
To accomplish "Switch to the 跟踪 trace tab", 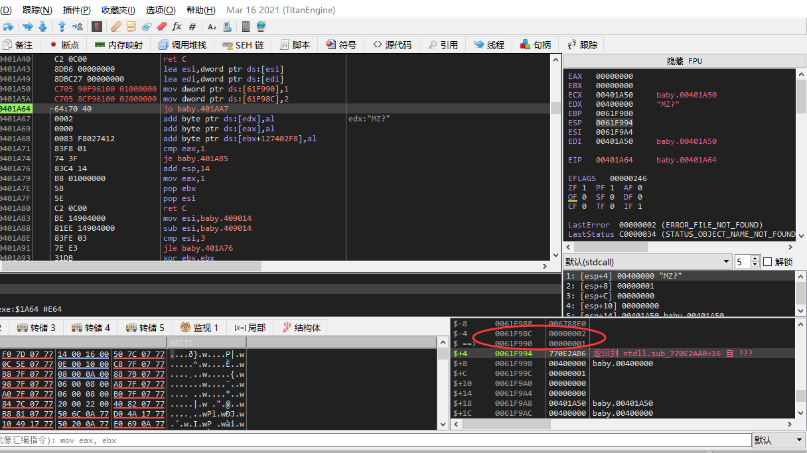I will (582, 45).
